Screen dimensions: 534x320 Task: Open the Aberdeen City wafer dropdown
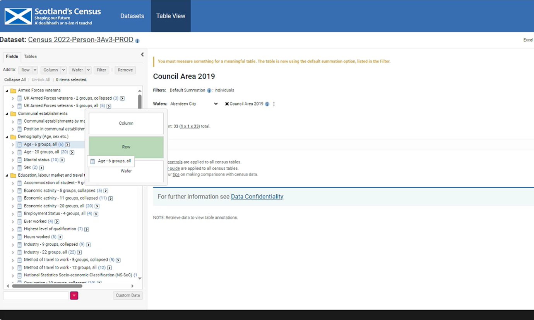[216, 104]
